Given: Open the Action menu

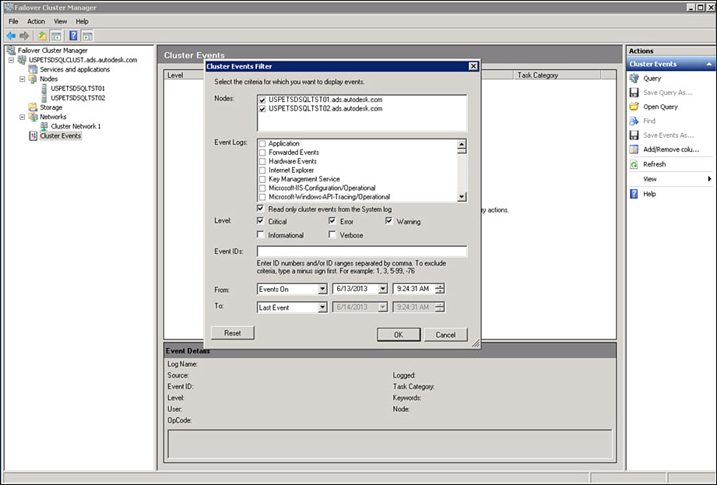Looking at the screenshot, I should pyautogui.click(x=36, y=21).
